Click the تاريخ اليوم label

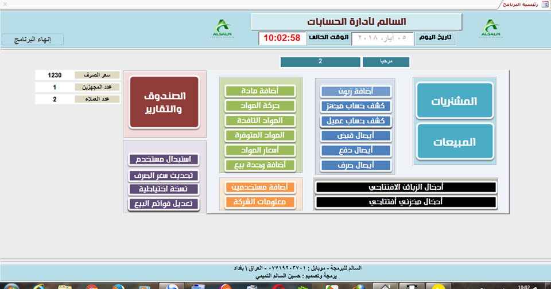(x=435, y=38)
